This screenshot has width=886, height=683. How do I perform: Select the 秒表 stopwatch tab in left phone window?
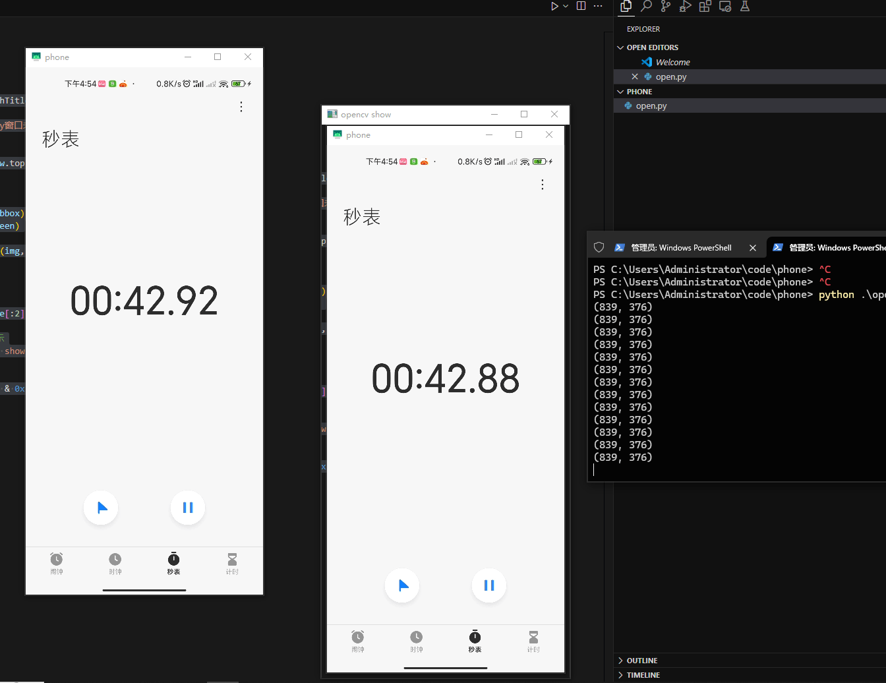[173, 564]
